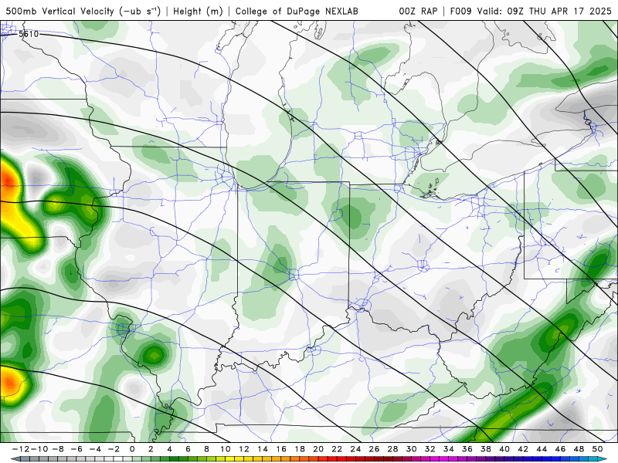Click the "18" color scale value
618x463 pixels.
pyautogui.click(x=300, y=449)
